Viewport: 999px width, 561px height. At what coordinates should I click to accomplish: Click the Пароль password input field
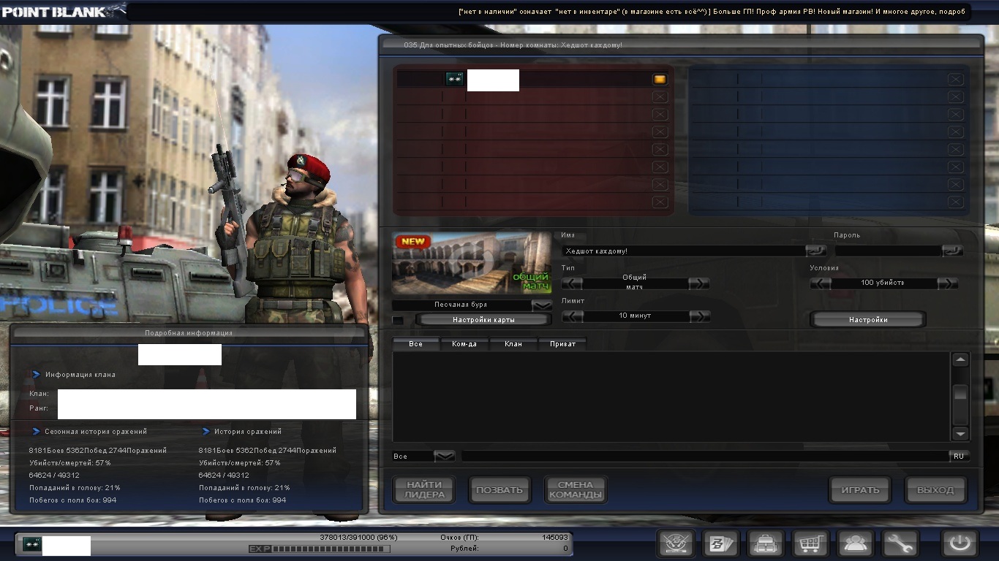click(888, 251)
